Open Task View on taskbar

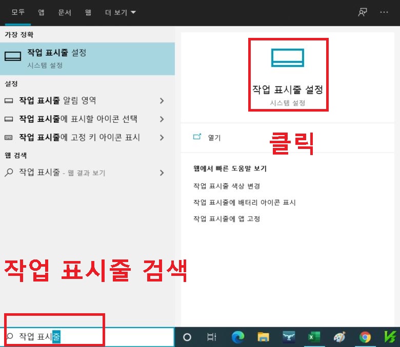pyautogui.click(x=211, y=337)
